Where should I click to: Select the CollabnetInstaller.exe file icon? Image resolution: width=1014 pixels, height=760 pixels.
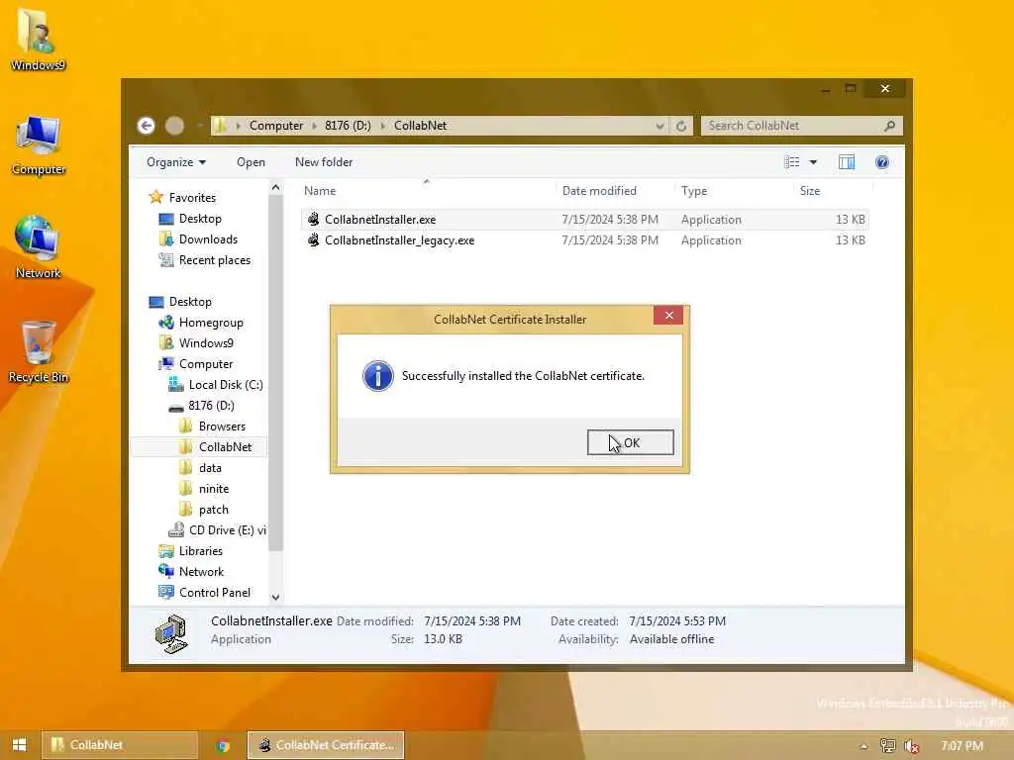[x=314, y=219]
